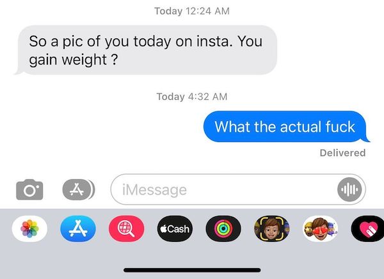Open the Memoji stickers app
Viewport: 384px width, 279px height.
(x=321, y=228)
